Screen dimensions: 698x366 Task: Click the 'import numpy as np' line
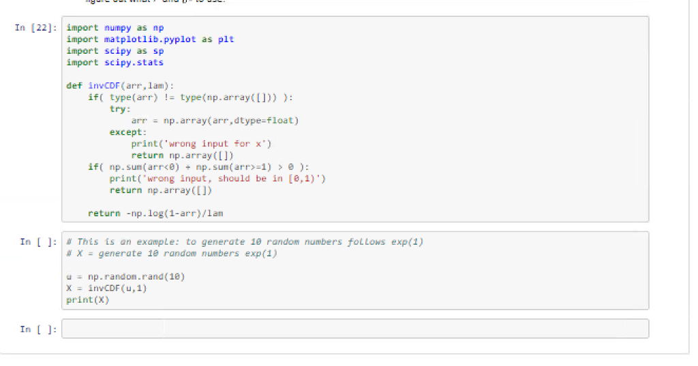[115, 27]
